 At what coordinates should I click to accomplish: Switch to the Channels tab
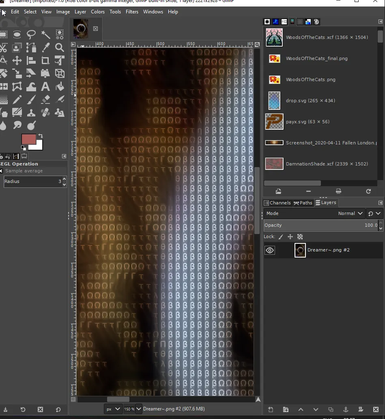pos(277,203)
